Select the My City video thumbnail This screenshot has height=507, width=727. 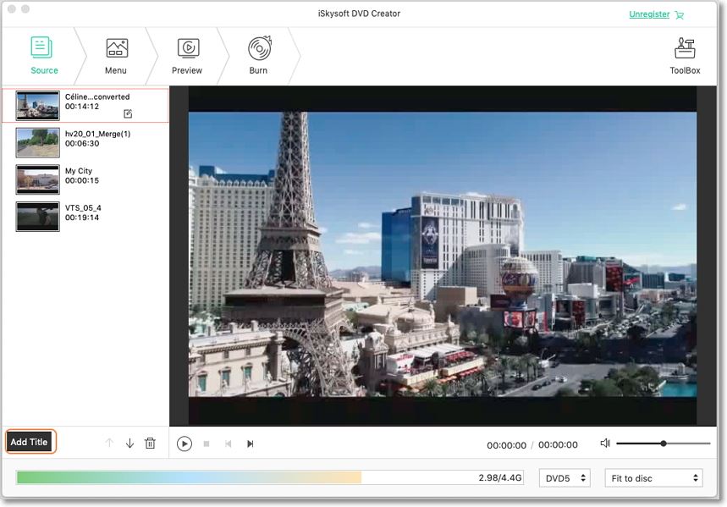37,180
